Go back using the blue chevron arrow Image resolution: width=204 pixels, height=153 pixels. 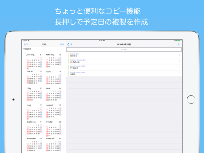pos(68,44)
